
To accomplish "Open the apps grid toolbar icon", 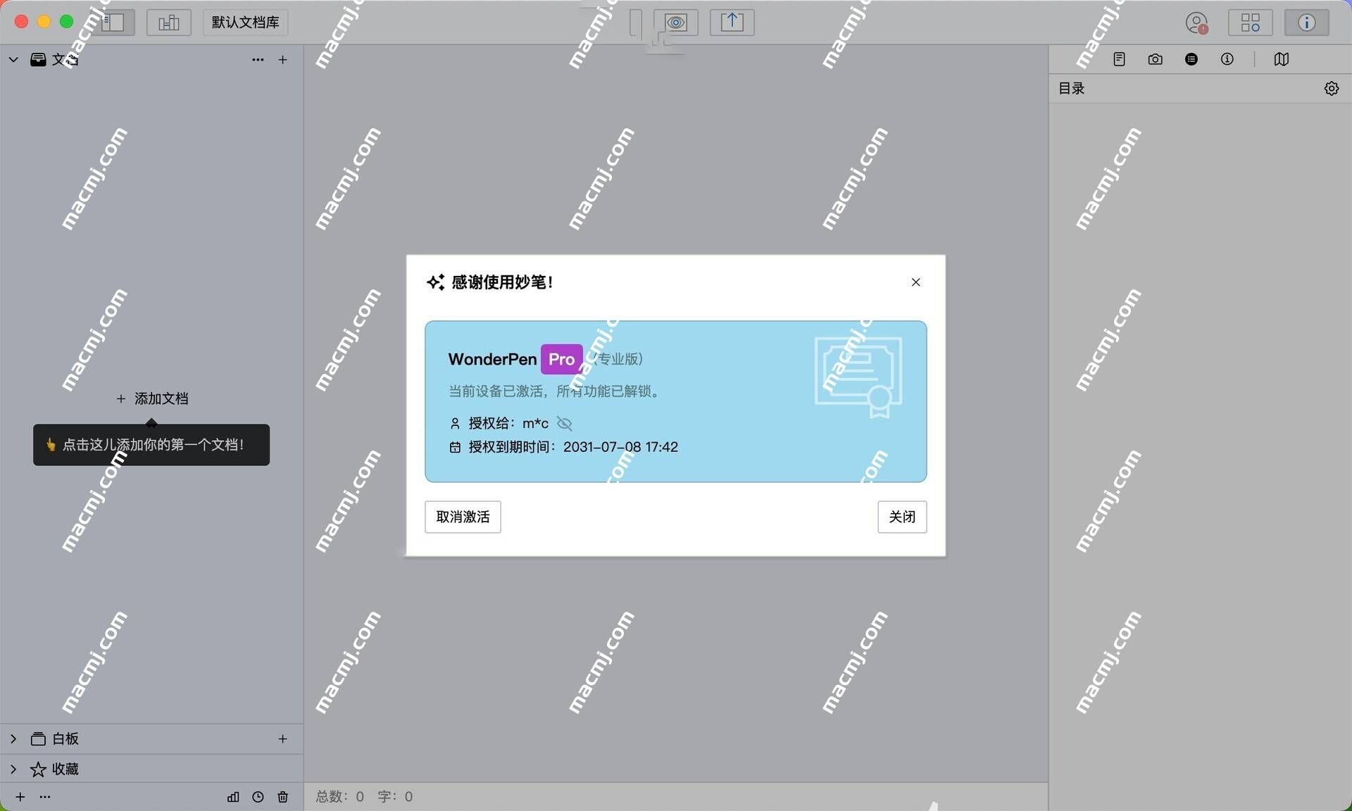I will [1251, 23].
